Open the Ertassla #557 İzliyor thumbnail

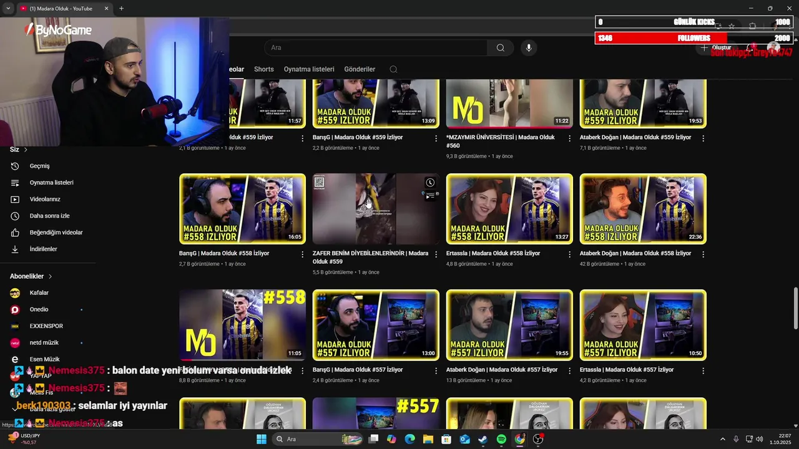[x=643, y=325]
